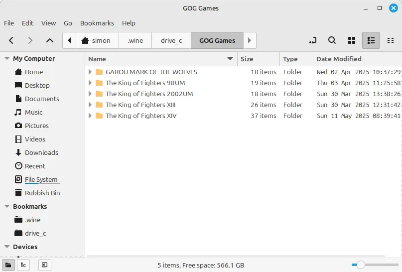Open the View menu

tap(48, 23)
